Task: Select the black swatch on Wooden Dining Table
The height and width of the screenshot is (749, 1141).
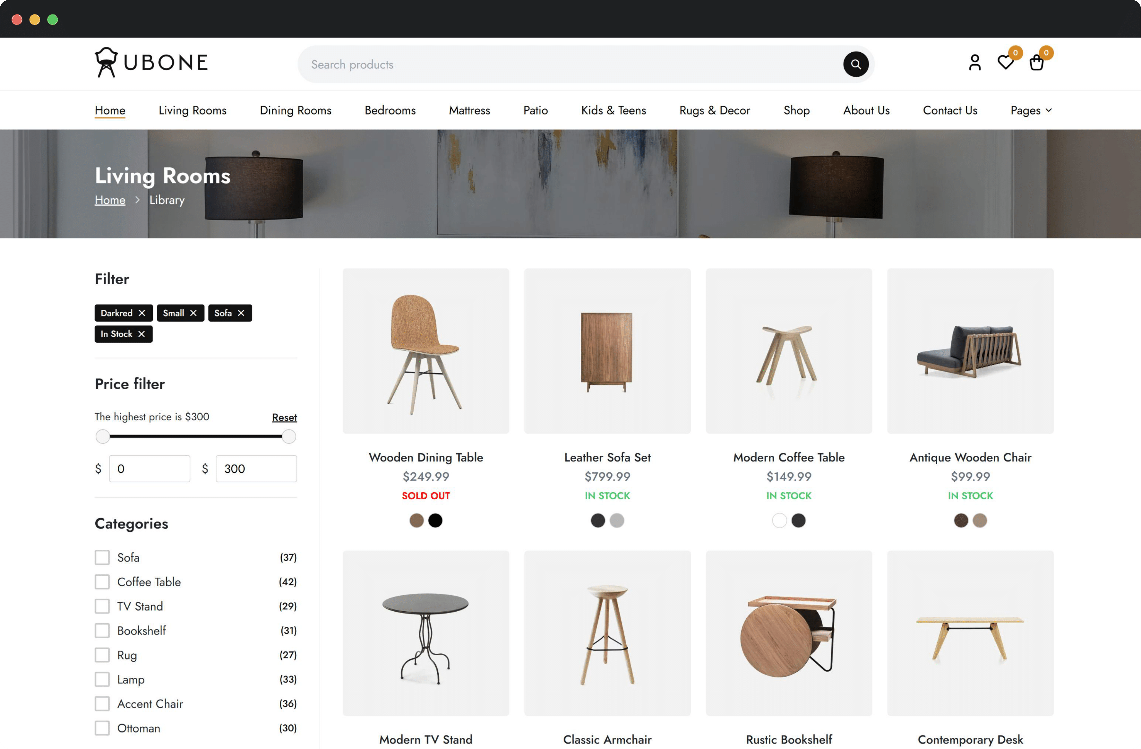Action: (435, 520)
